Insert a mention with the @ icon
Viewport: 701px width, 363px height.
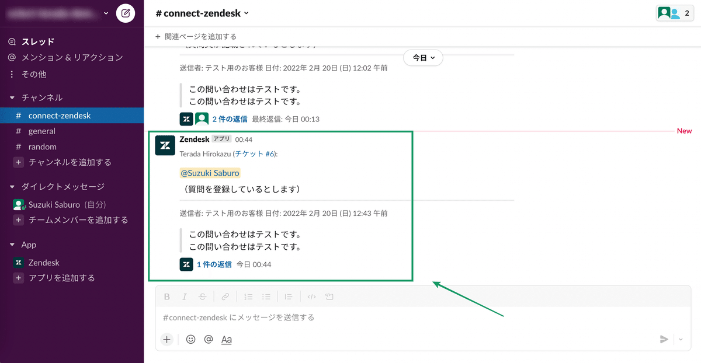tap(209, 339)
